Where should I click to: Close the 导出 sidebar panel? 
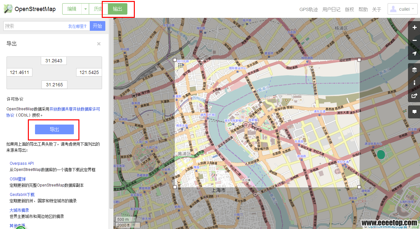click(x=99, y=44)
